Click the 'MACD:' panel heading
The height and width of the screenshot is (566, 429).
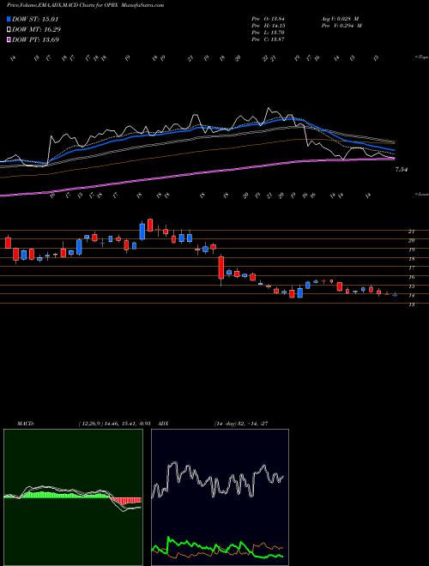25,424
